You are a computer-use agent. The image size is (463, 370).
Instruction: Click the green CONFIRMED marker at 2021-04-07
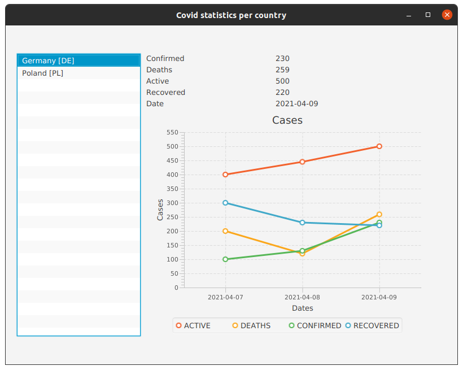pyautogui.click(x=226, y=259)
